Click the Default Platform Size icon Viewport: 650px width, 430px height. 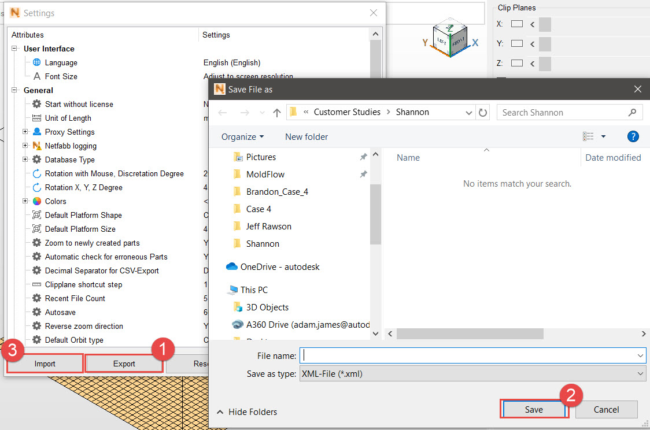(x=37, y=229)
